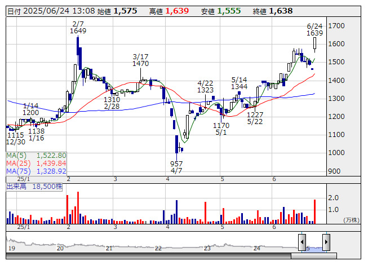This screenshot has height=265, width=368.
Task: Click the 6/24 1639 high label
Action: (x=314, y=30)
